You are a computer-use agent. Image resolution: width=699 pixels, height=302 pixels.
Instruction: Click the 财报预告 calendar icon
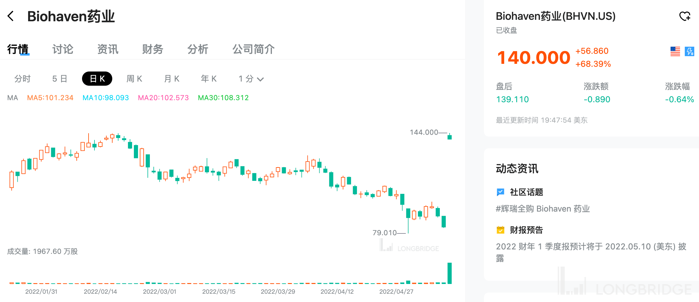click(x=501, y=230)
